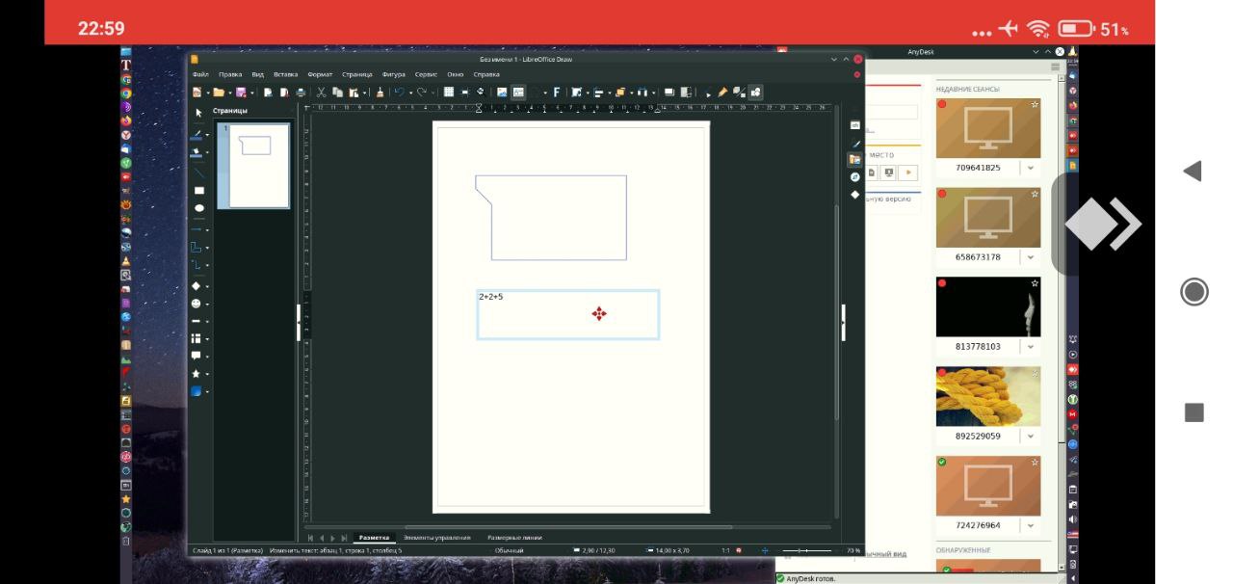Select the Stars and Banners shape tool

pyautogui.click(x=197, y=374)
